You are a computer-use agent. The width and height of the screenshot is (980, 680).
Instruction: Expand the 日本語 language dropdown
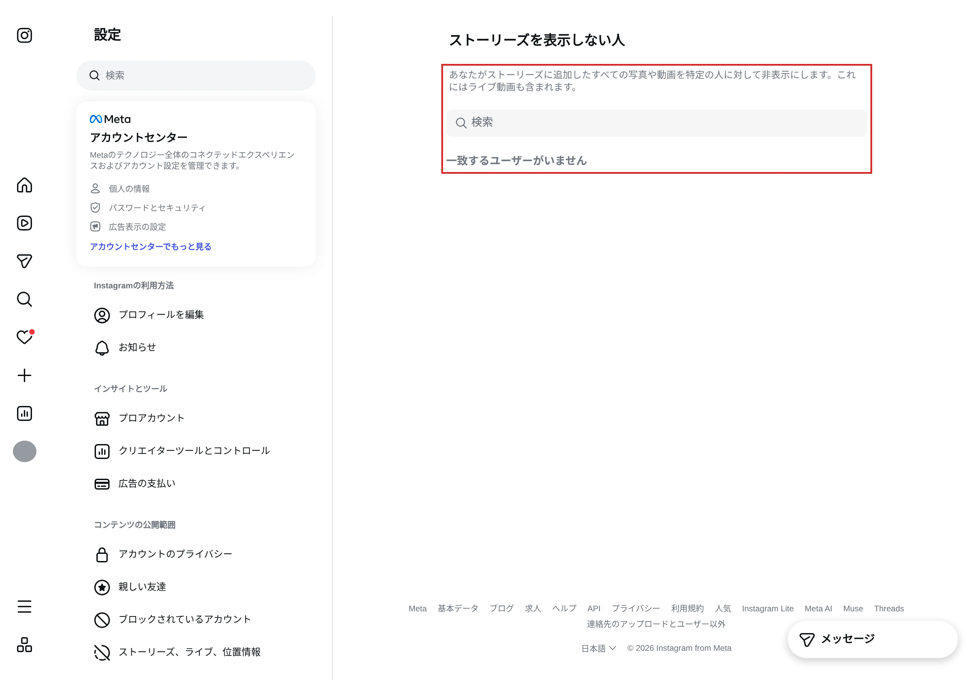[598, 648]
